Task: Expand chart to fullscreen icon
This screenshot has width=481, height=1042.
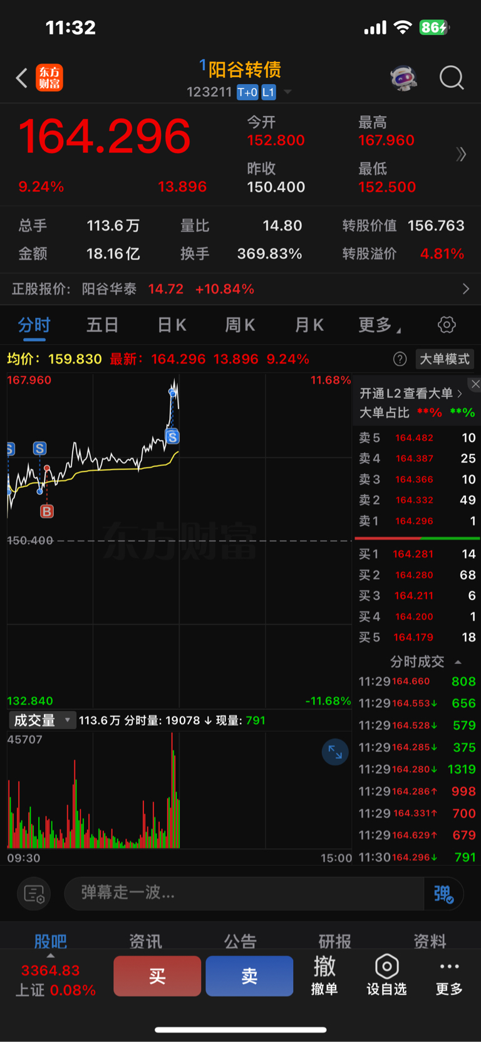Action: point(335,752)
